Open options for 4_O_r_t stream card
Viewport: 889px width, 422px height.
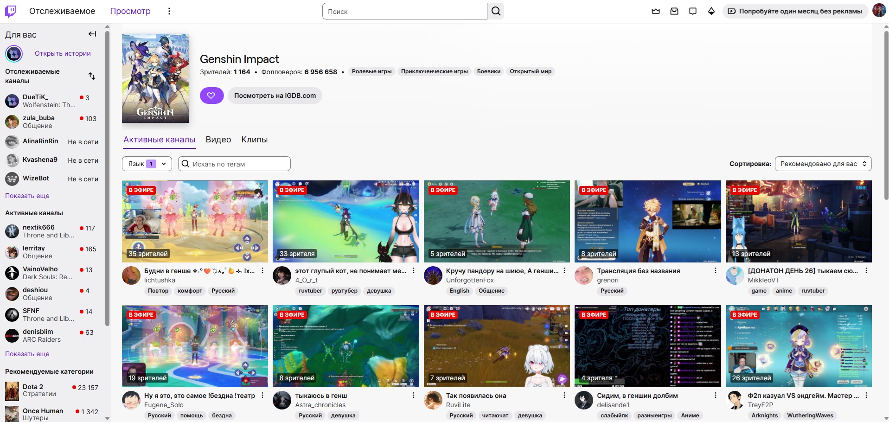pos(414,270)
